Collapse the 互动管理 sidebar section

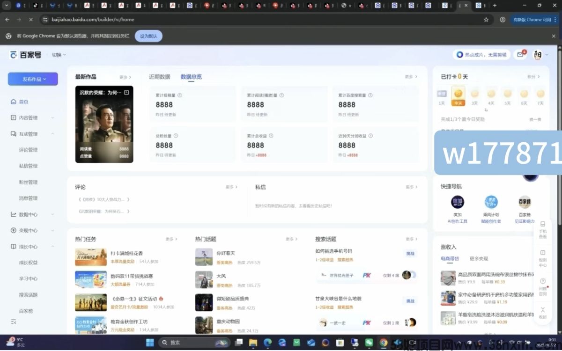[52, 134]
